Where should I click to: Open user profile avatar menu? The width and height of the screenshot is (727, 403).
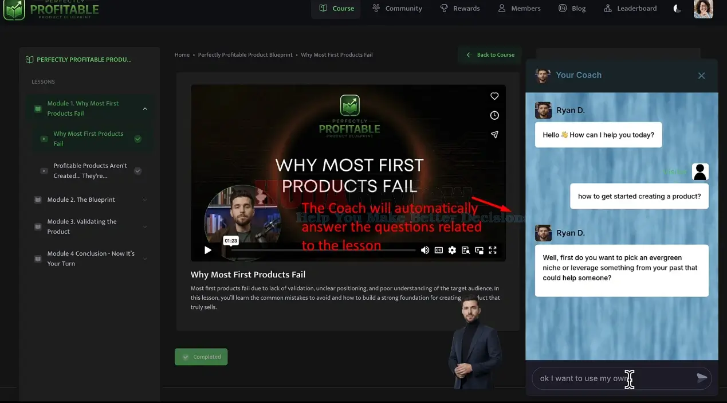(x=703, y=9)
